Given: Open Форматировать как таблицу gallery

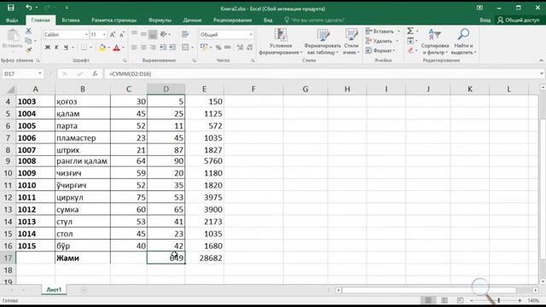Looking at the screenshot, I should pos(322,42).
